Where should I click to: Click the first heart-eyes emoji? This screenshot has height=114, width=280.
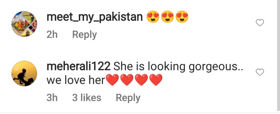pyautogui.click(x=153, y=17)
